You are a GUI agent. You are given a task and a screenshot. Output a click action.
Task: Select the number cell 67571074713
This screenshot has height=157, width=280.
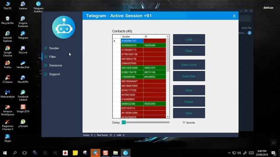coord(132,108)
